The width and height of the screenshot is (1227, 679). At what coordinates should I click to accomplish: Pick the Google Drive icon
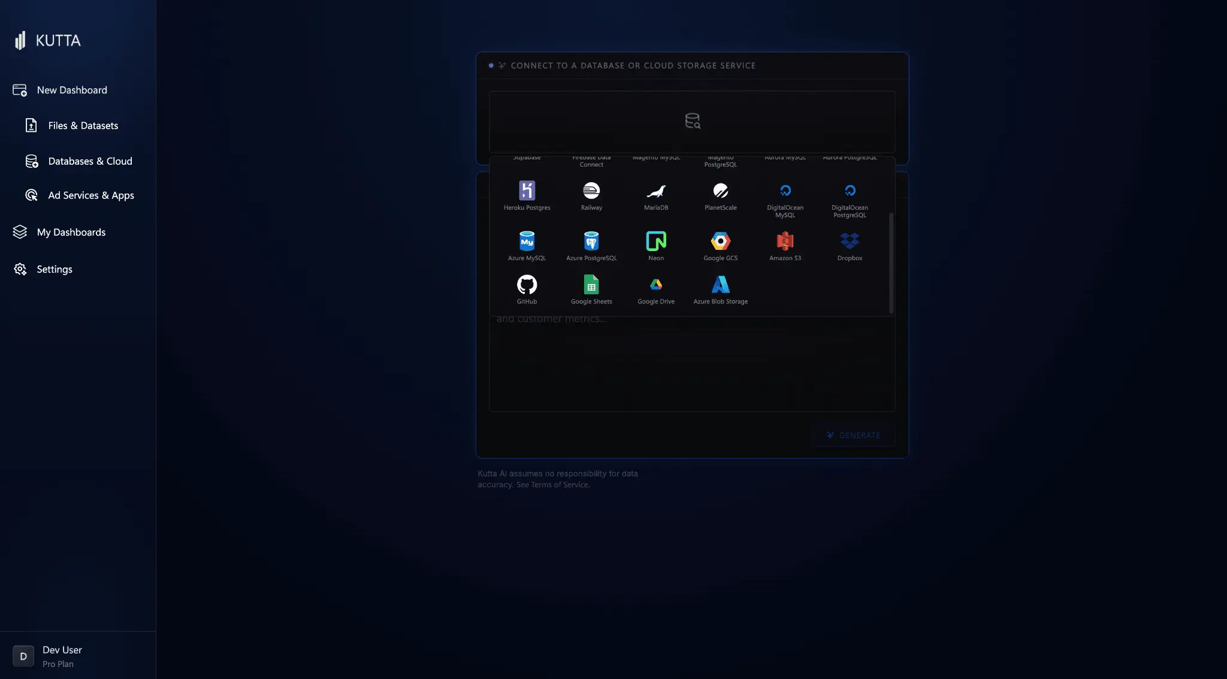656,285
